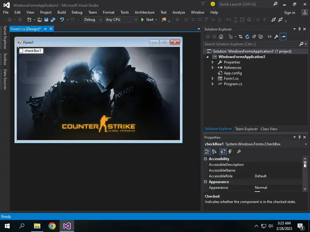Click the Open File folder icon
Screen dimensions: 310x232
click(40, 20)
